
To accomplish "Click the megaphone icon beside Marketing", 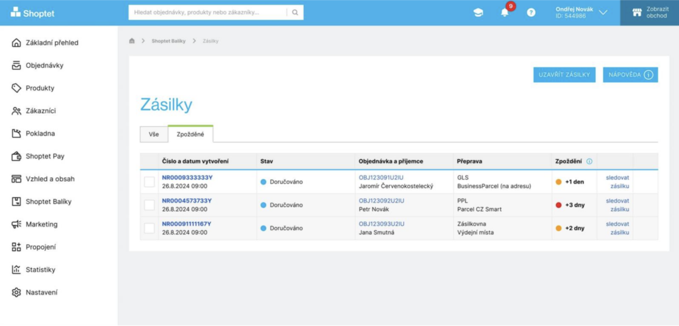I will coord(16,224).
